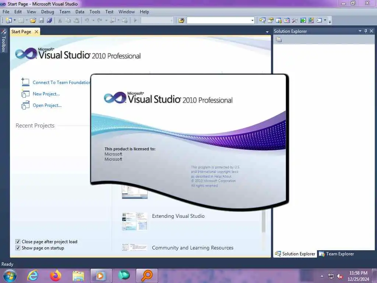
Task: Open the Undo history dropdown arrow
Action: (x=93, y=21)
